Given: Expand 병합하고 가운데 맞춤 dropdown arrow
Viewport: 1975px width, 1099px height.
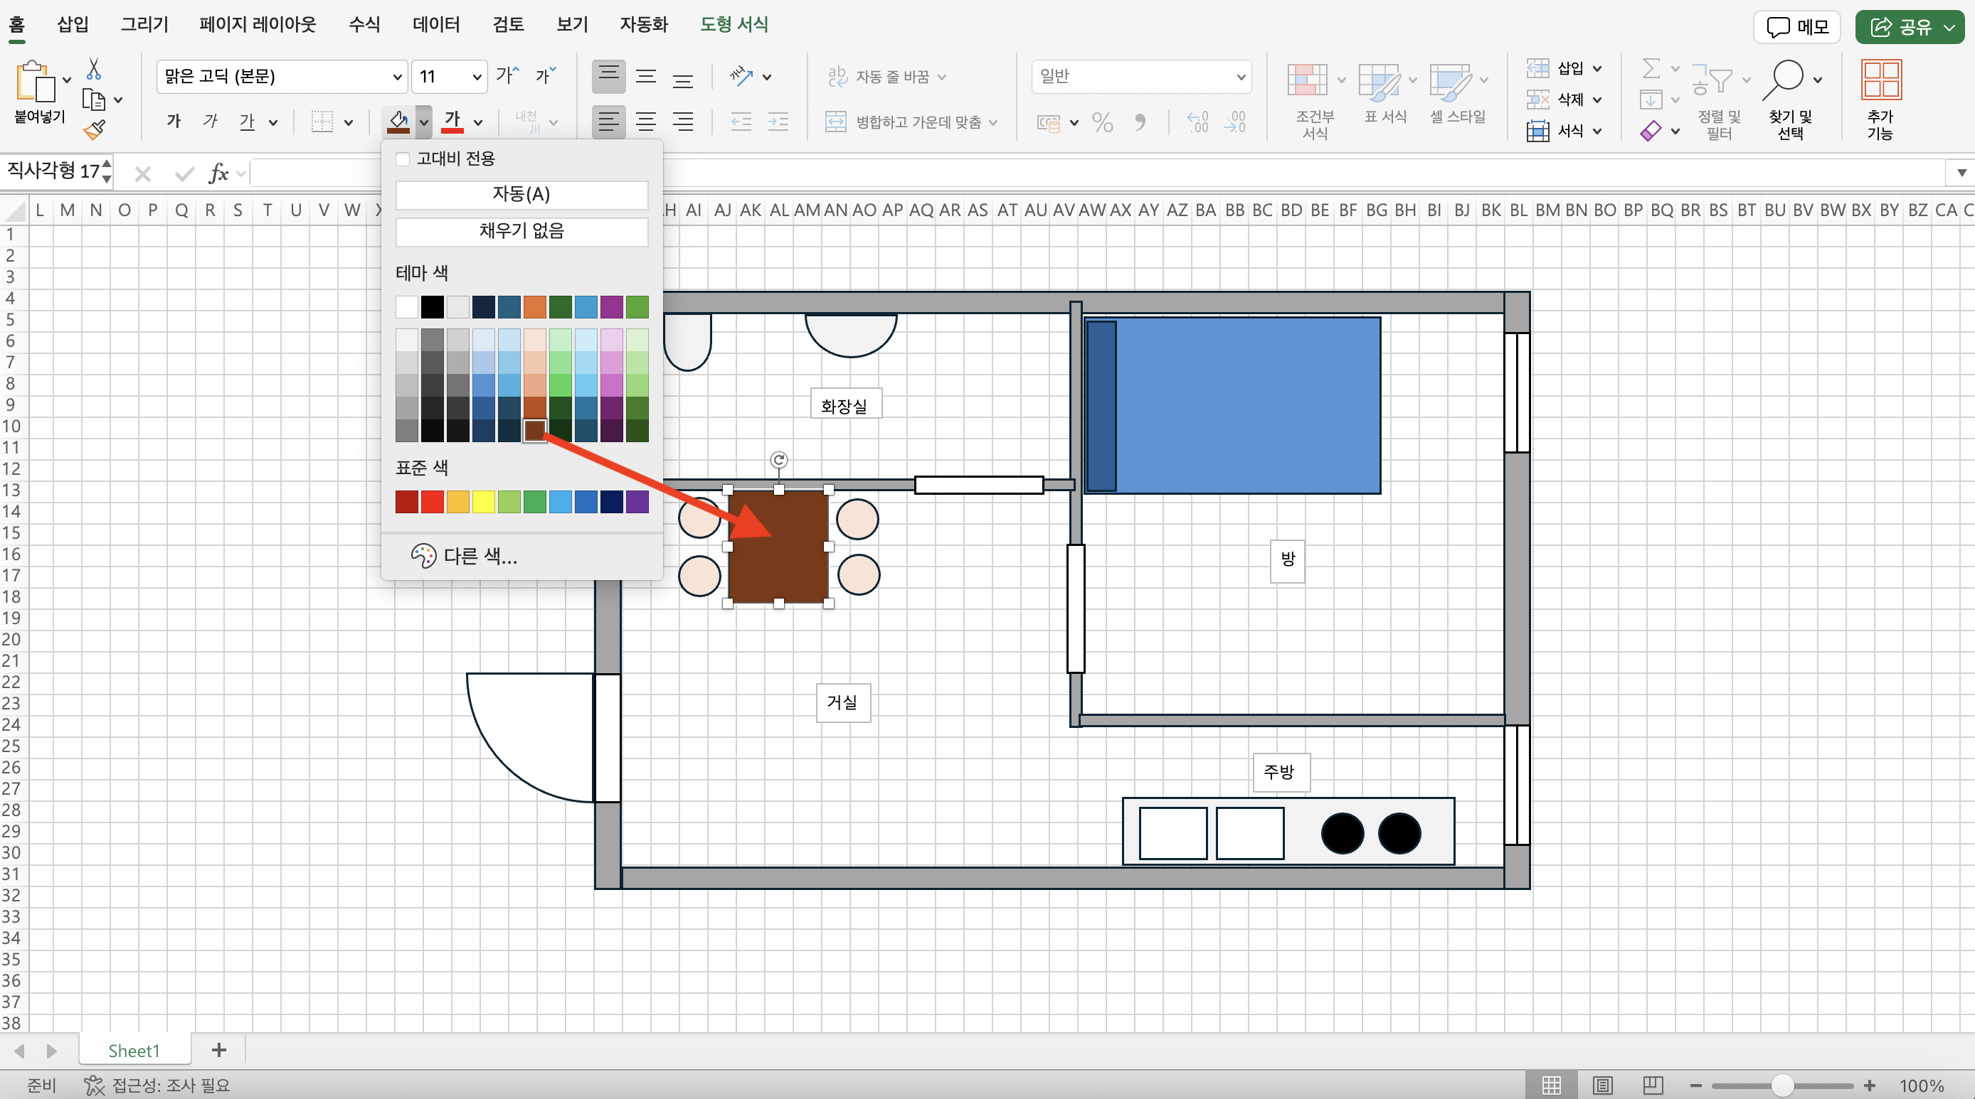Looking at the screenshot, I should 993,122.
